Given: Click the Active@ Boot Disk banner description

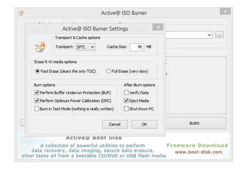Looking at the screenshot, I should click(93, 151).
